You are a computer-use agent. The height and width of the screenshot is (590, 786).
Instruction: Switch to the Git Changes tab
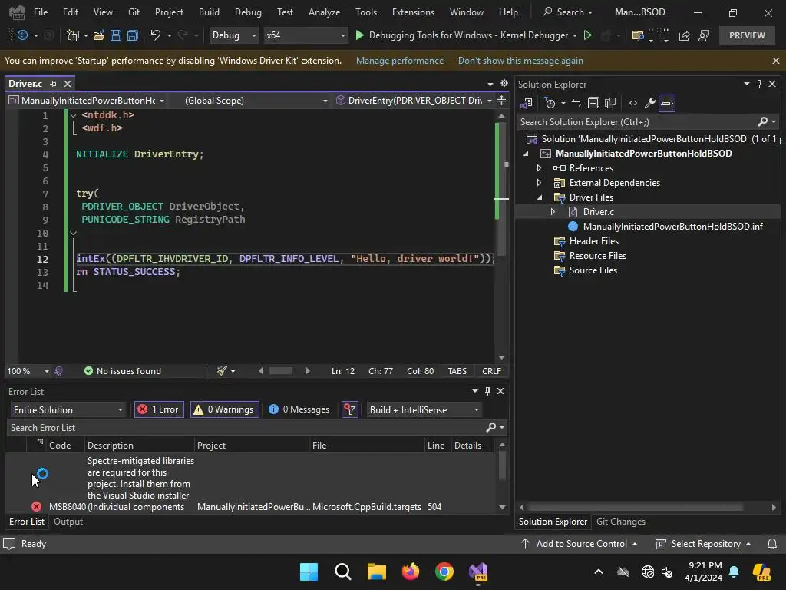620,522
